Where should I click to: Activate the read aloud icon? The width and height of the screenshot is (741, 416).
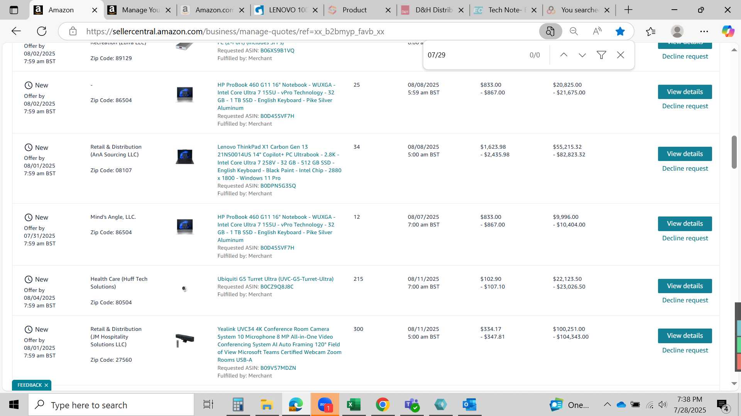(597, 31)
